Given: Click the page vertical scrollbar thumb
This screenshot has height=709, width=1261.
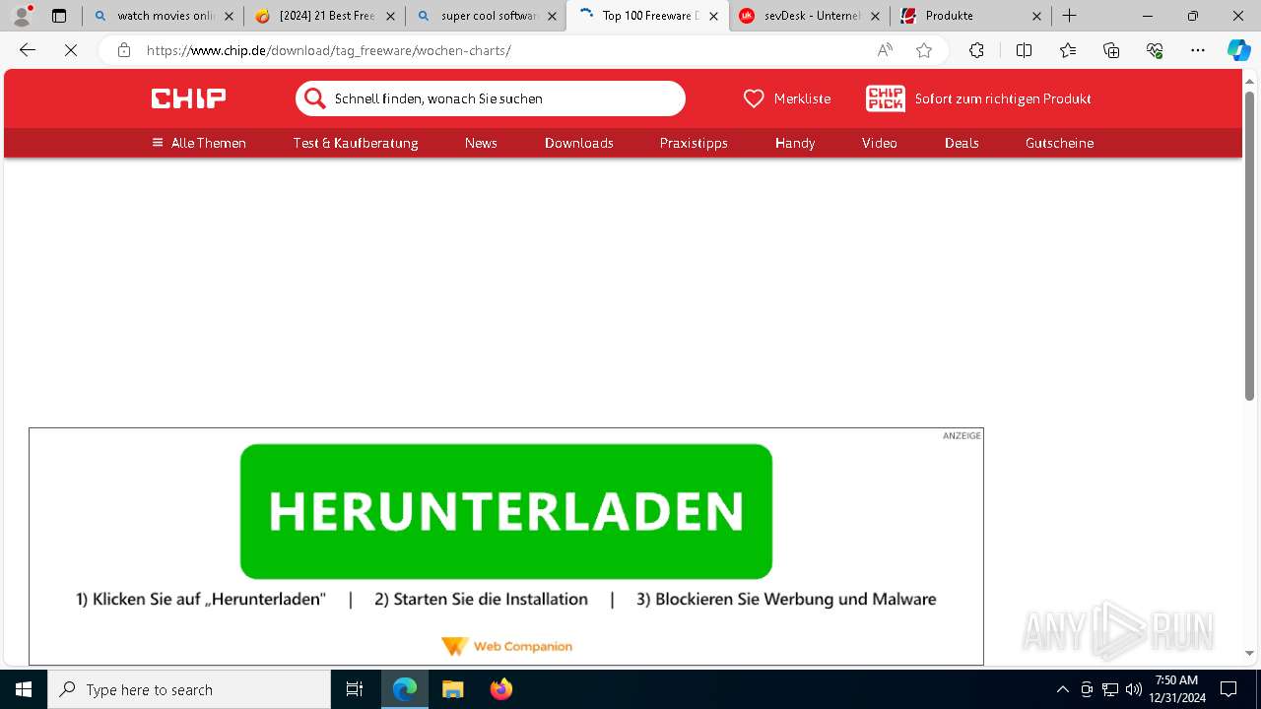Looking at the screenshot, I should 1249,245.
